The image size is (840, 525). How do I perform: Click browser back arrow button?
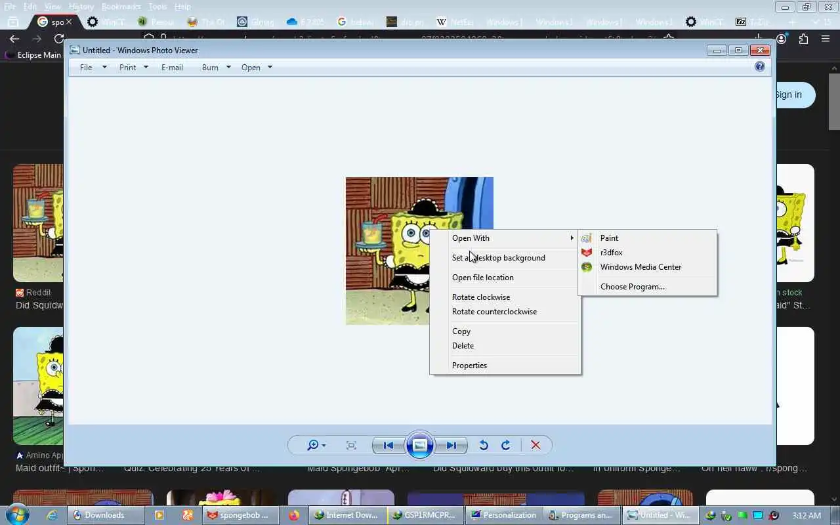point(14,39)
